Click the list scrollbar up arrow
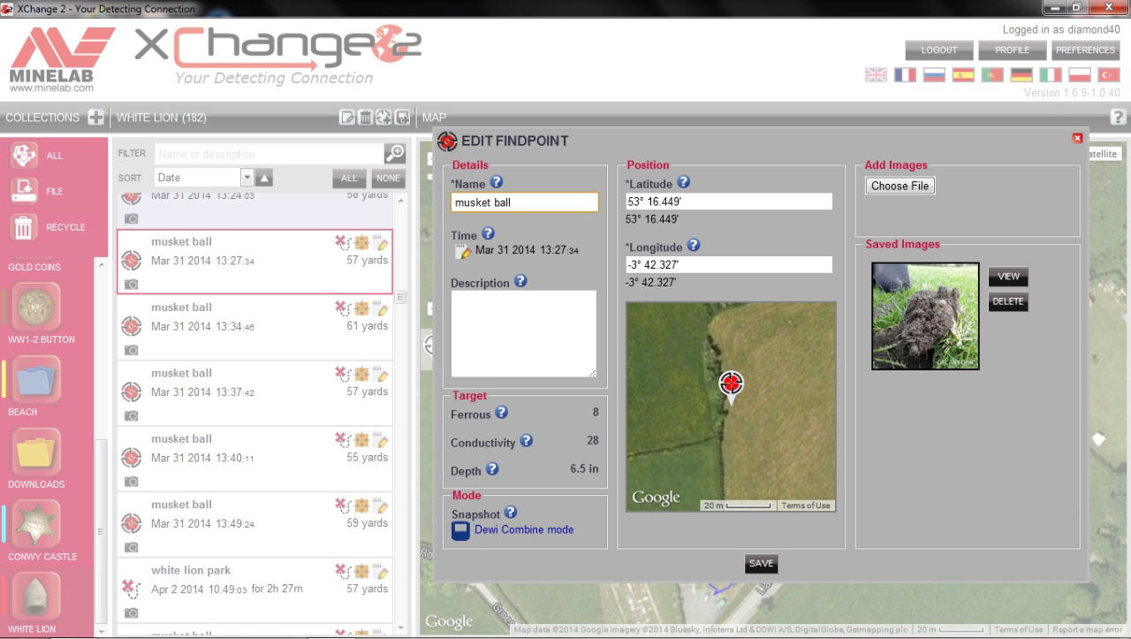 (x=400, y=201)
